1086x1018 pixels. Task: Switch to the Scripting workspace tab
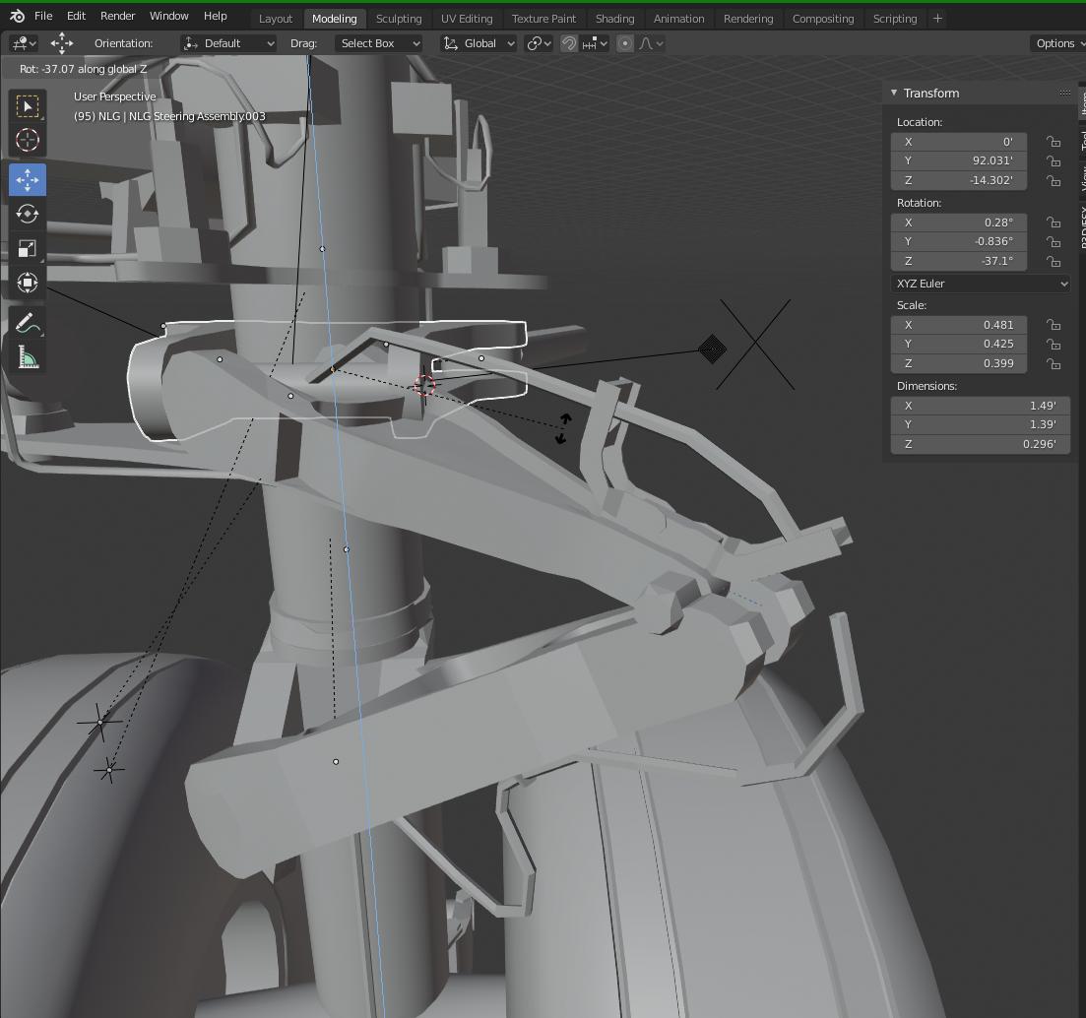click(895, 19)
